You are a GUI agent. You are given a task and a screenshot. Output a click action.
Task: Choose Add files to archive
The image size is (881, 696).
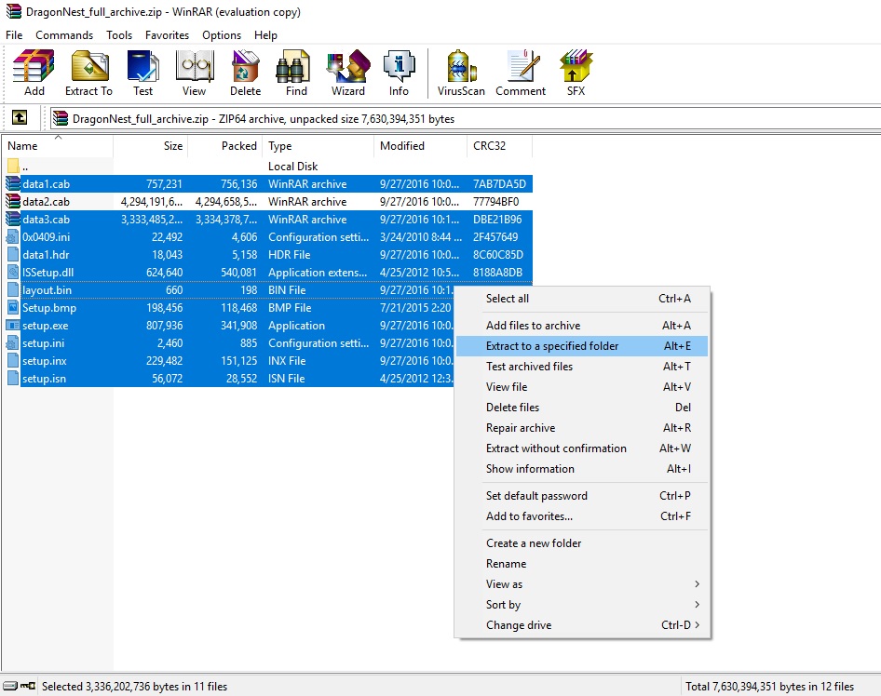582,326
